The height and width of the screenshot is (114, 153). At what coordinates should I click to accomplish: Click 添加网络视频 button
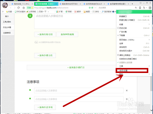(67, 34)
